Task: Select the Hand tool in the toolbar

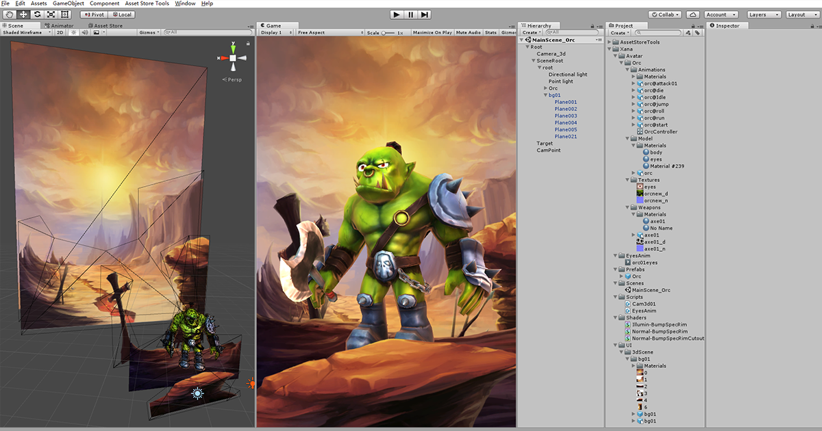Action: tap(9, 14)
